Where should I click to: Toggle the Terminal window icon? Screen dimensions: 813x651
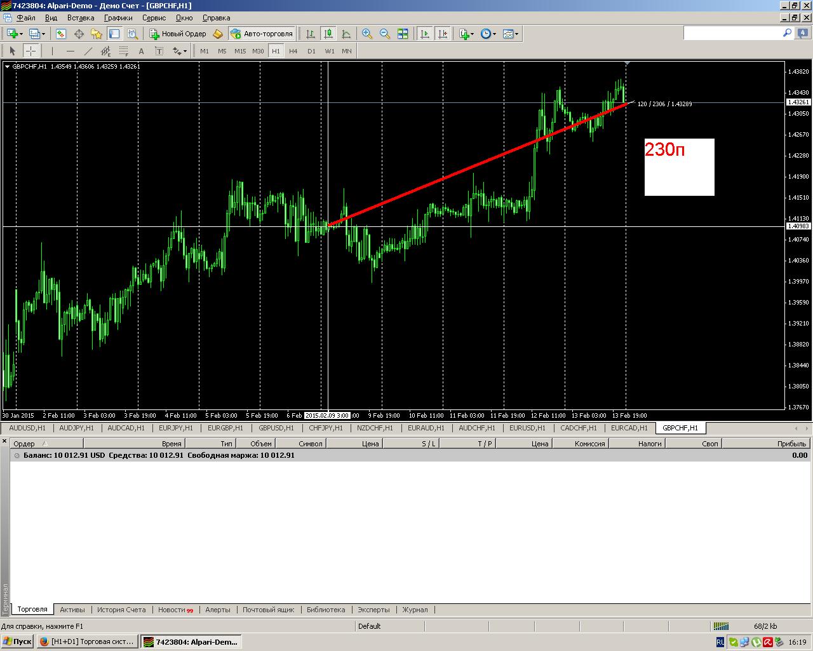pyautogui.click(x=114, y=34)
